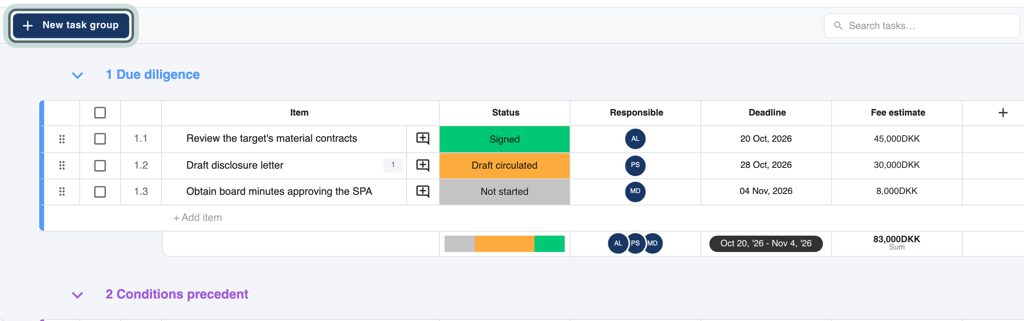
Task: Click the New task group button
Action: (x=71, y=25)
